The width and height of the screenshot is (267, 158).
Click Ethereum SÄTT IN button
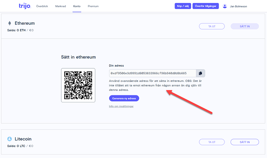click(245, 26)
